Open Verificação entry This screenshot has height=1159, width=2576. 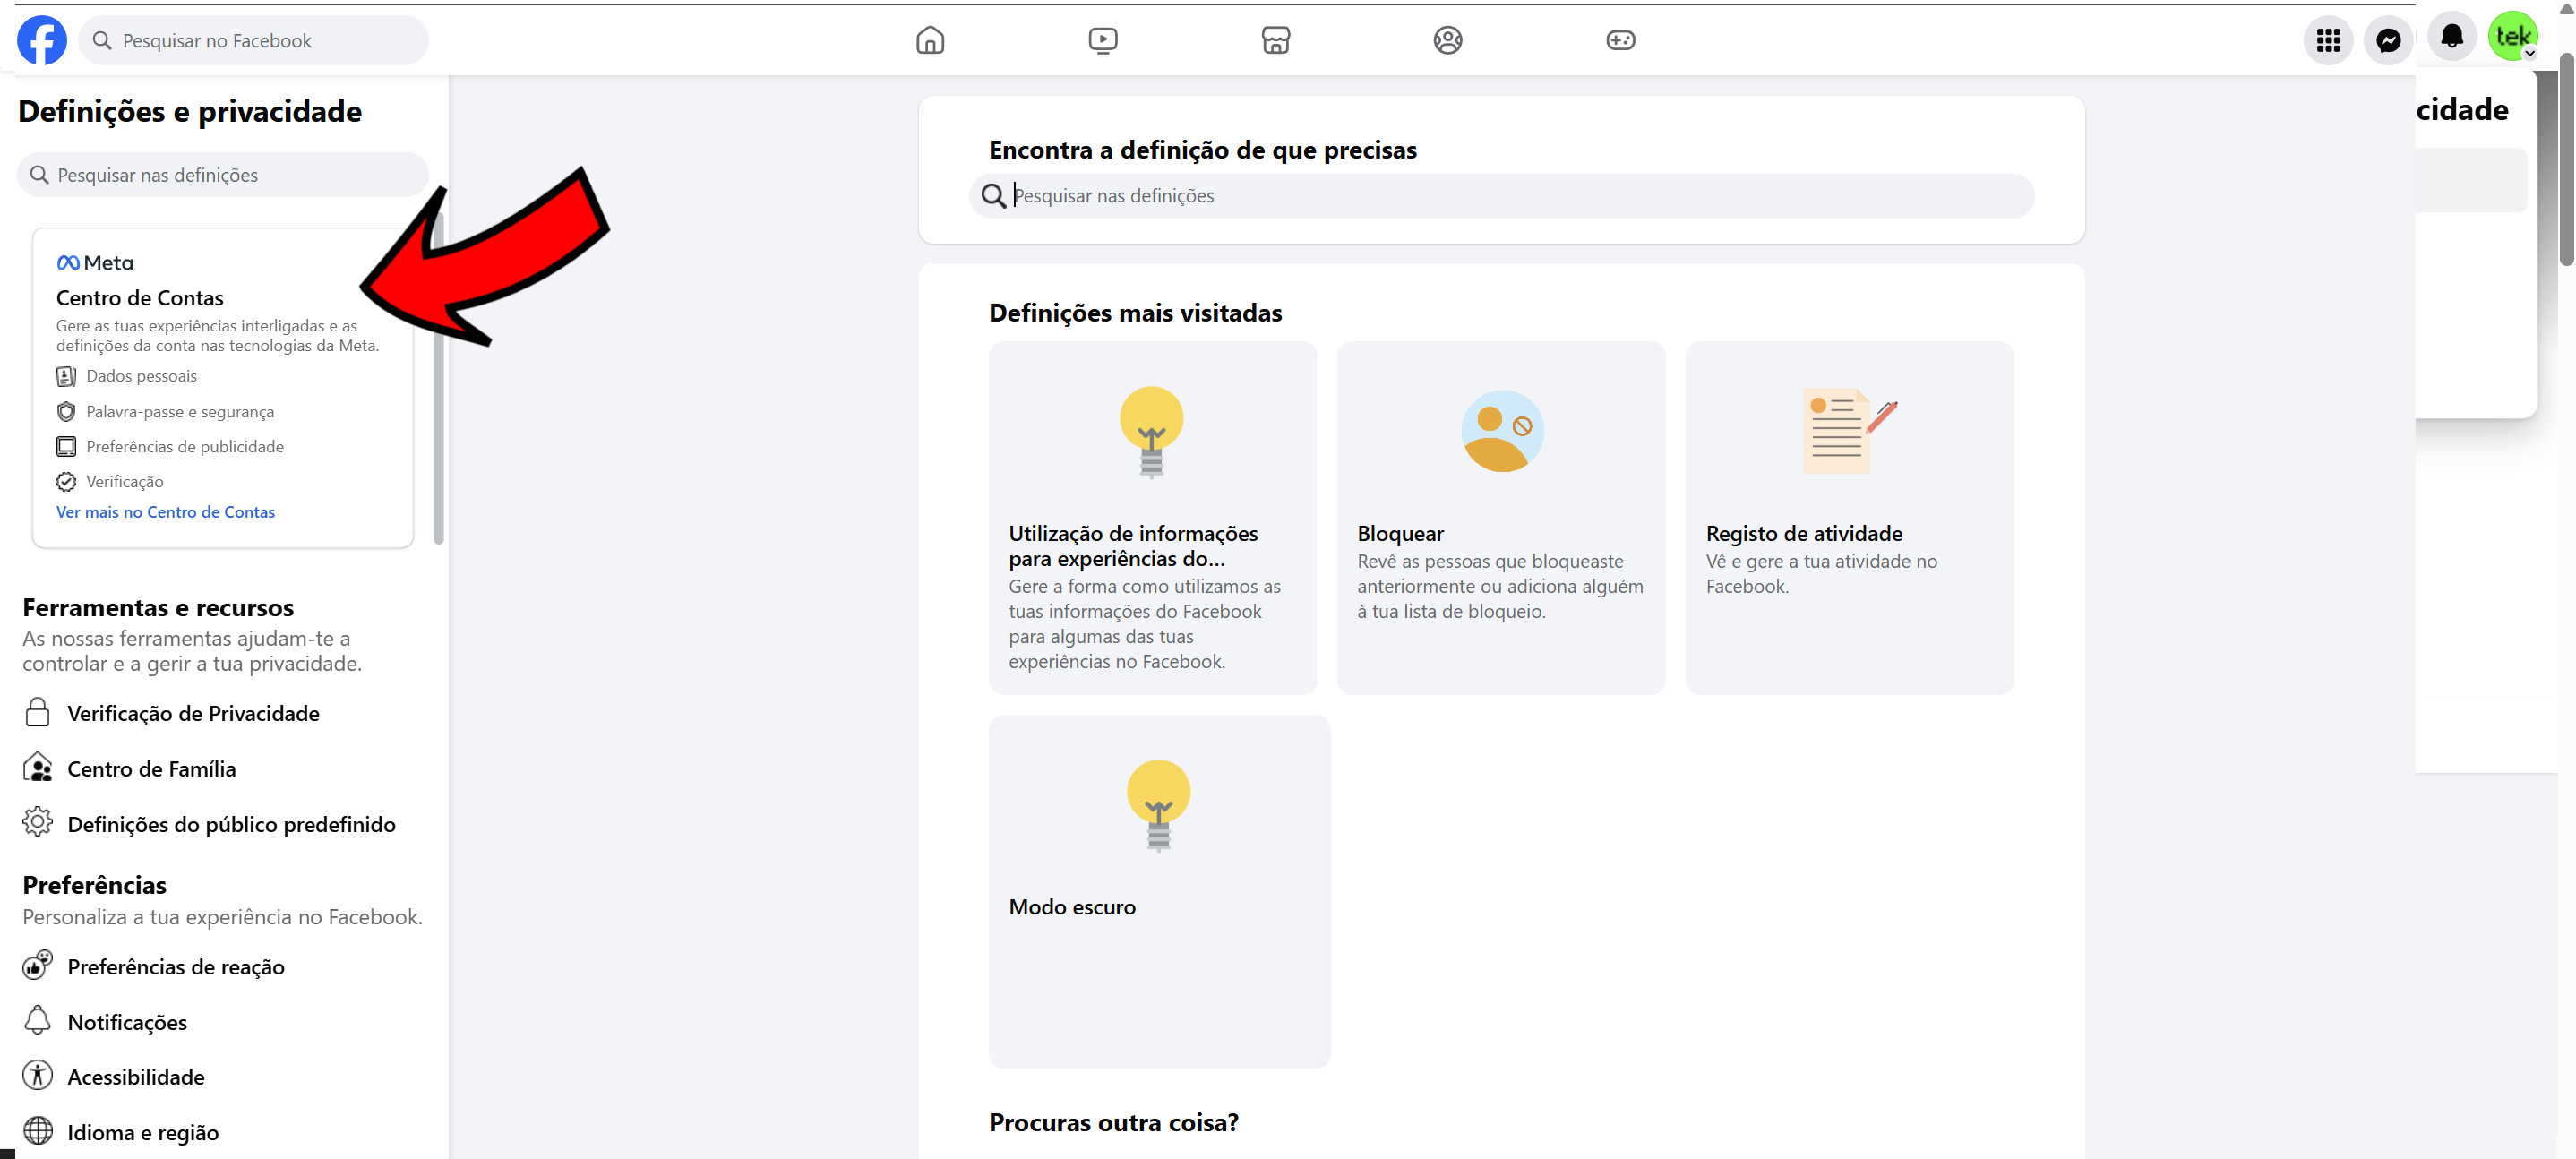click(110, 481)
